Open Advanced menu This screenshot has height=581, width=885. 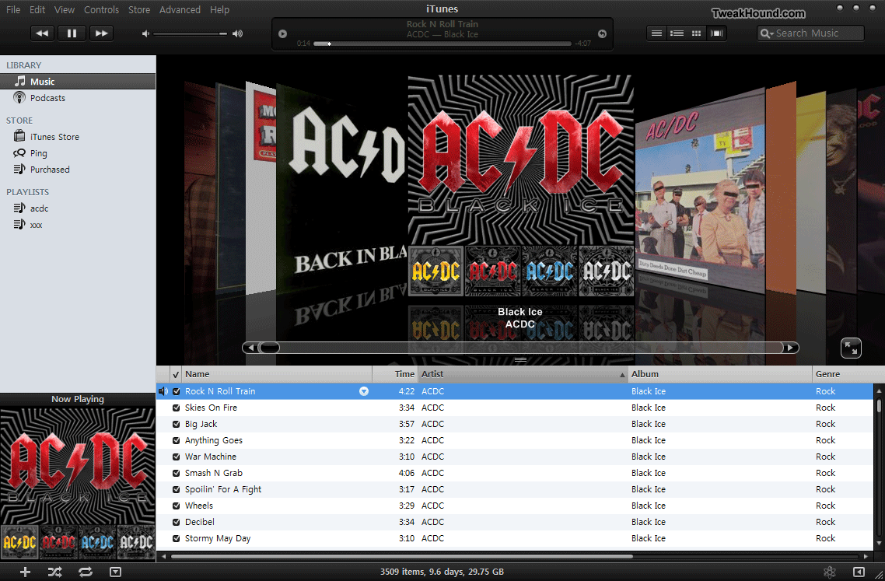pos(180,9)
